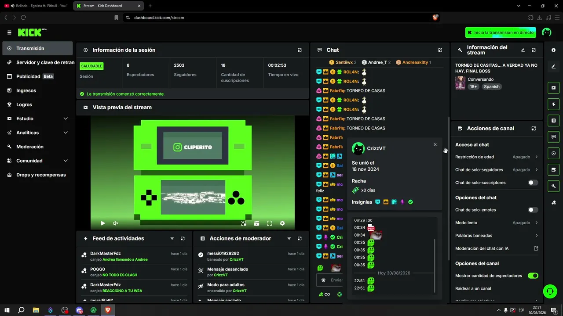Viewport: 563px width, 316px height.
Task: Click the chat message input field
Action: 331,280
